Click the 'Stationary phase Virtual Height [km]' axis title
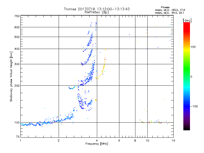 pos(11,77)
